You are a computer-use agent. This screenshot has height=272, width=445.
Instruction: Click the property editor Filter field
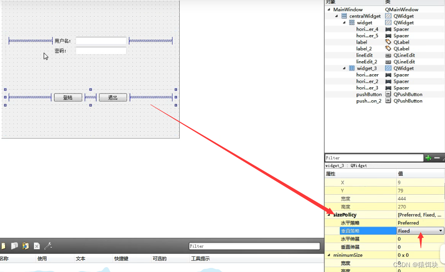pos(373,158)
